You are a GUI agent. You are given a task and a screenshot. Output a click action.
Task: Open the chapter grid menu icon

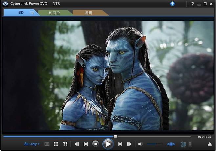coord(56,144)
